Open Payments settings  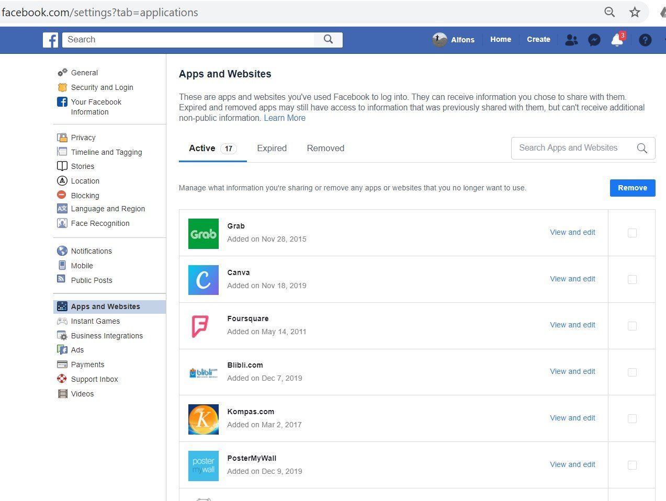[87, 365]
